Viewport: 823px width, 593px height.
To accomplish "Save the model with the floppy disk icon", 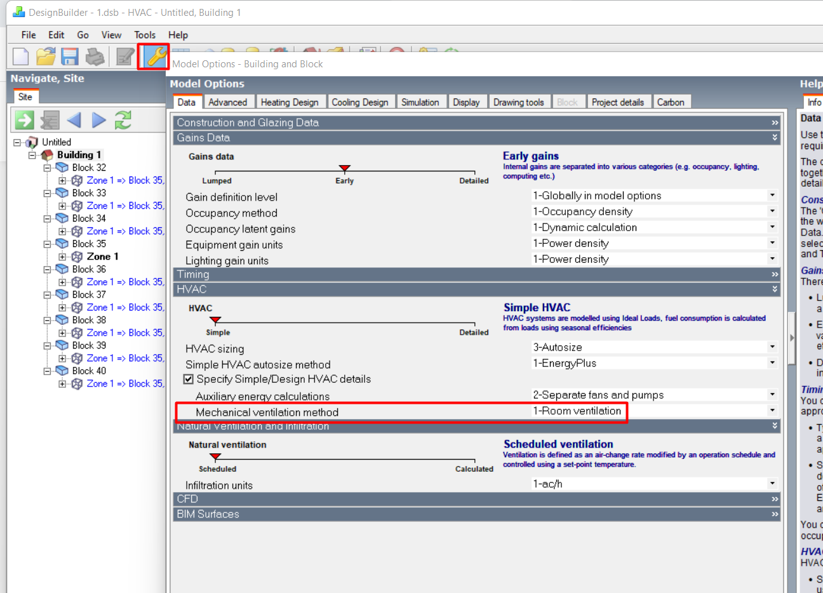I will coord(70,57).
